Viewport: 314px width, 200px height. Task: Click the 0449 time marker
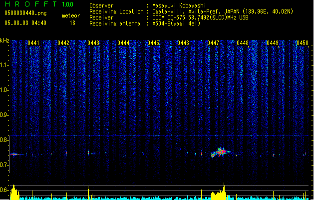pos(273,43)
